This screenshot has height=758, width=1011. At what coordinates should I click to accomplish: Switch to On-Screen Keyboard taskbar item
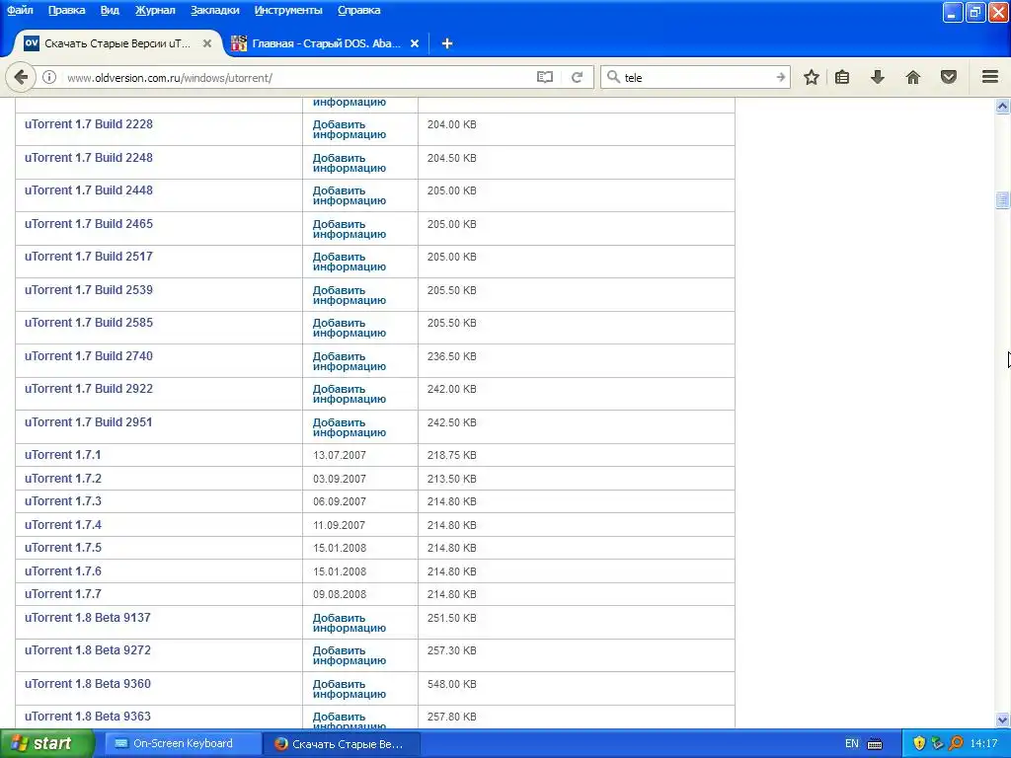(183, 744)
